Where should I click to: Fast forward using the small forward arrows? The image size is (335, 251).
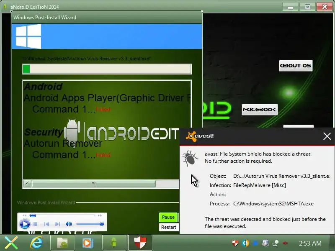100,215
